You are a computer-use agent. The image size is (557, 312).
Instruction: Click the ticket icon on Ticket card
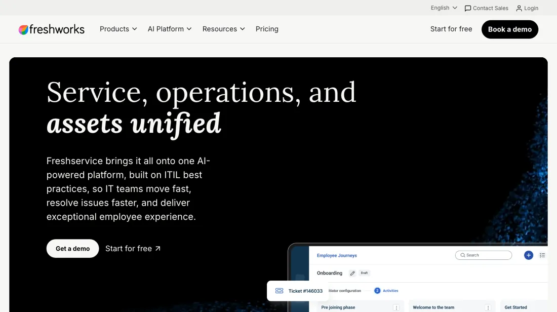(279, 291)
